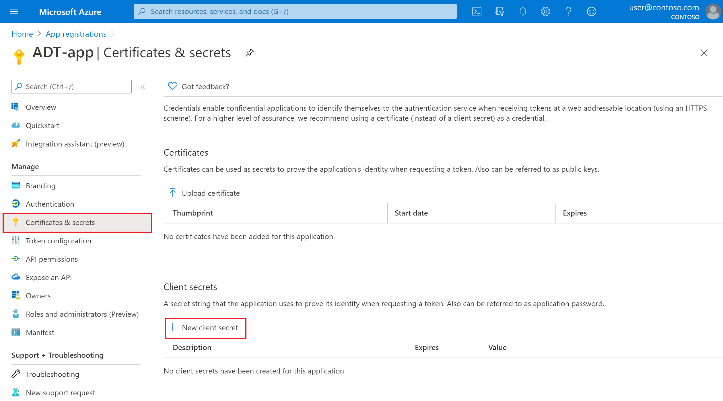Click the Overview navigation icon
This screenshot has width=723, height=401.
14,107
